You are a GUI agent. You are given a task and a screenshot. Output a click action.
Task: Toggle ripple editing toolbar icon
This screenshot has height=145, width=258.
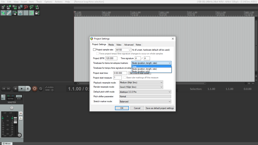point(14,13)
